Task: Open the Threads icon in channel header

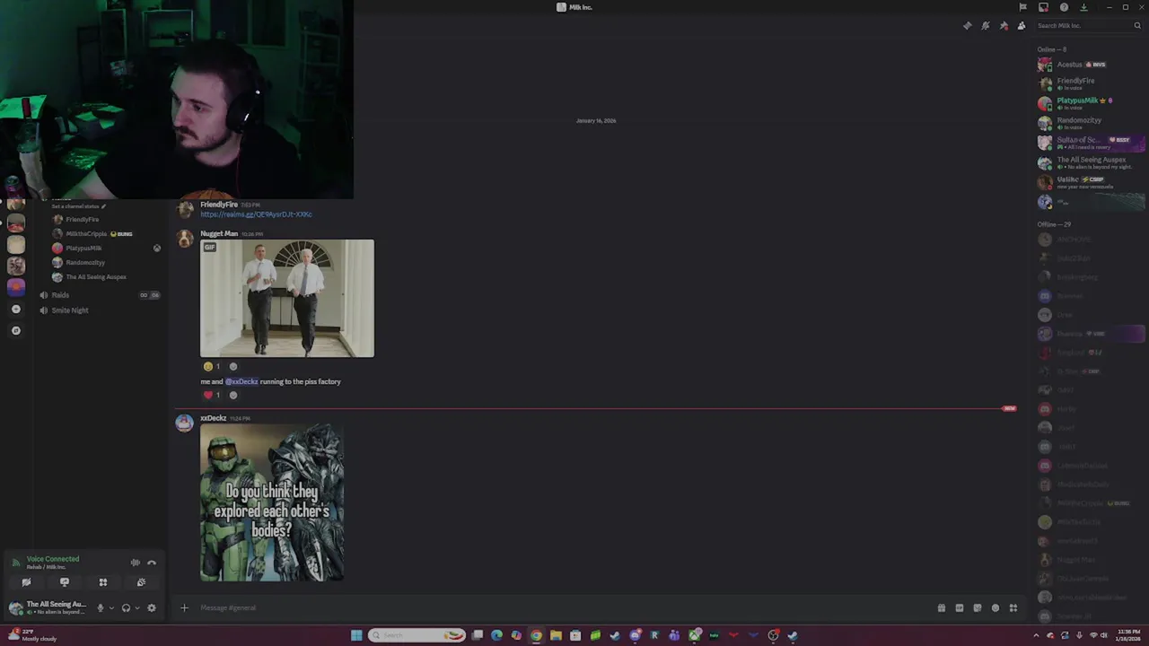Action: [967, 26]
